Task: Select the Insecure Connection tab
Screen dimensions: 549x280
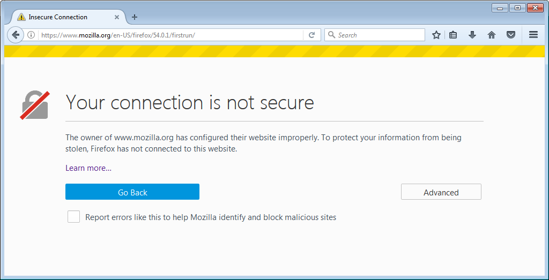Action: tap(58, 17)
